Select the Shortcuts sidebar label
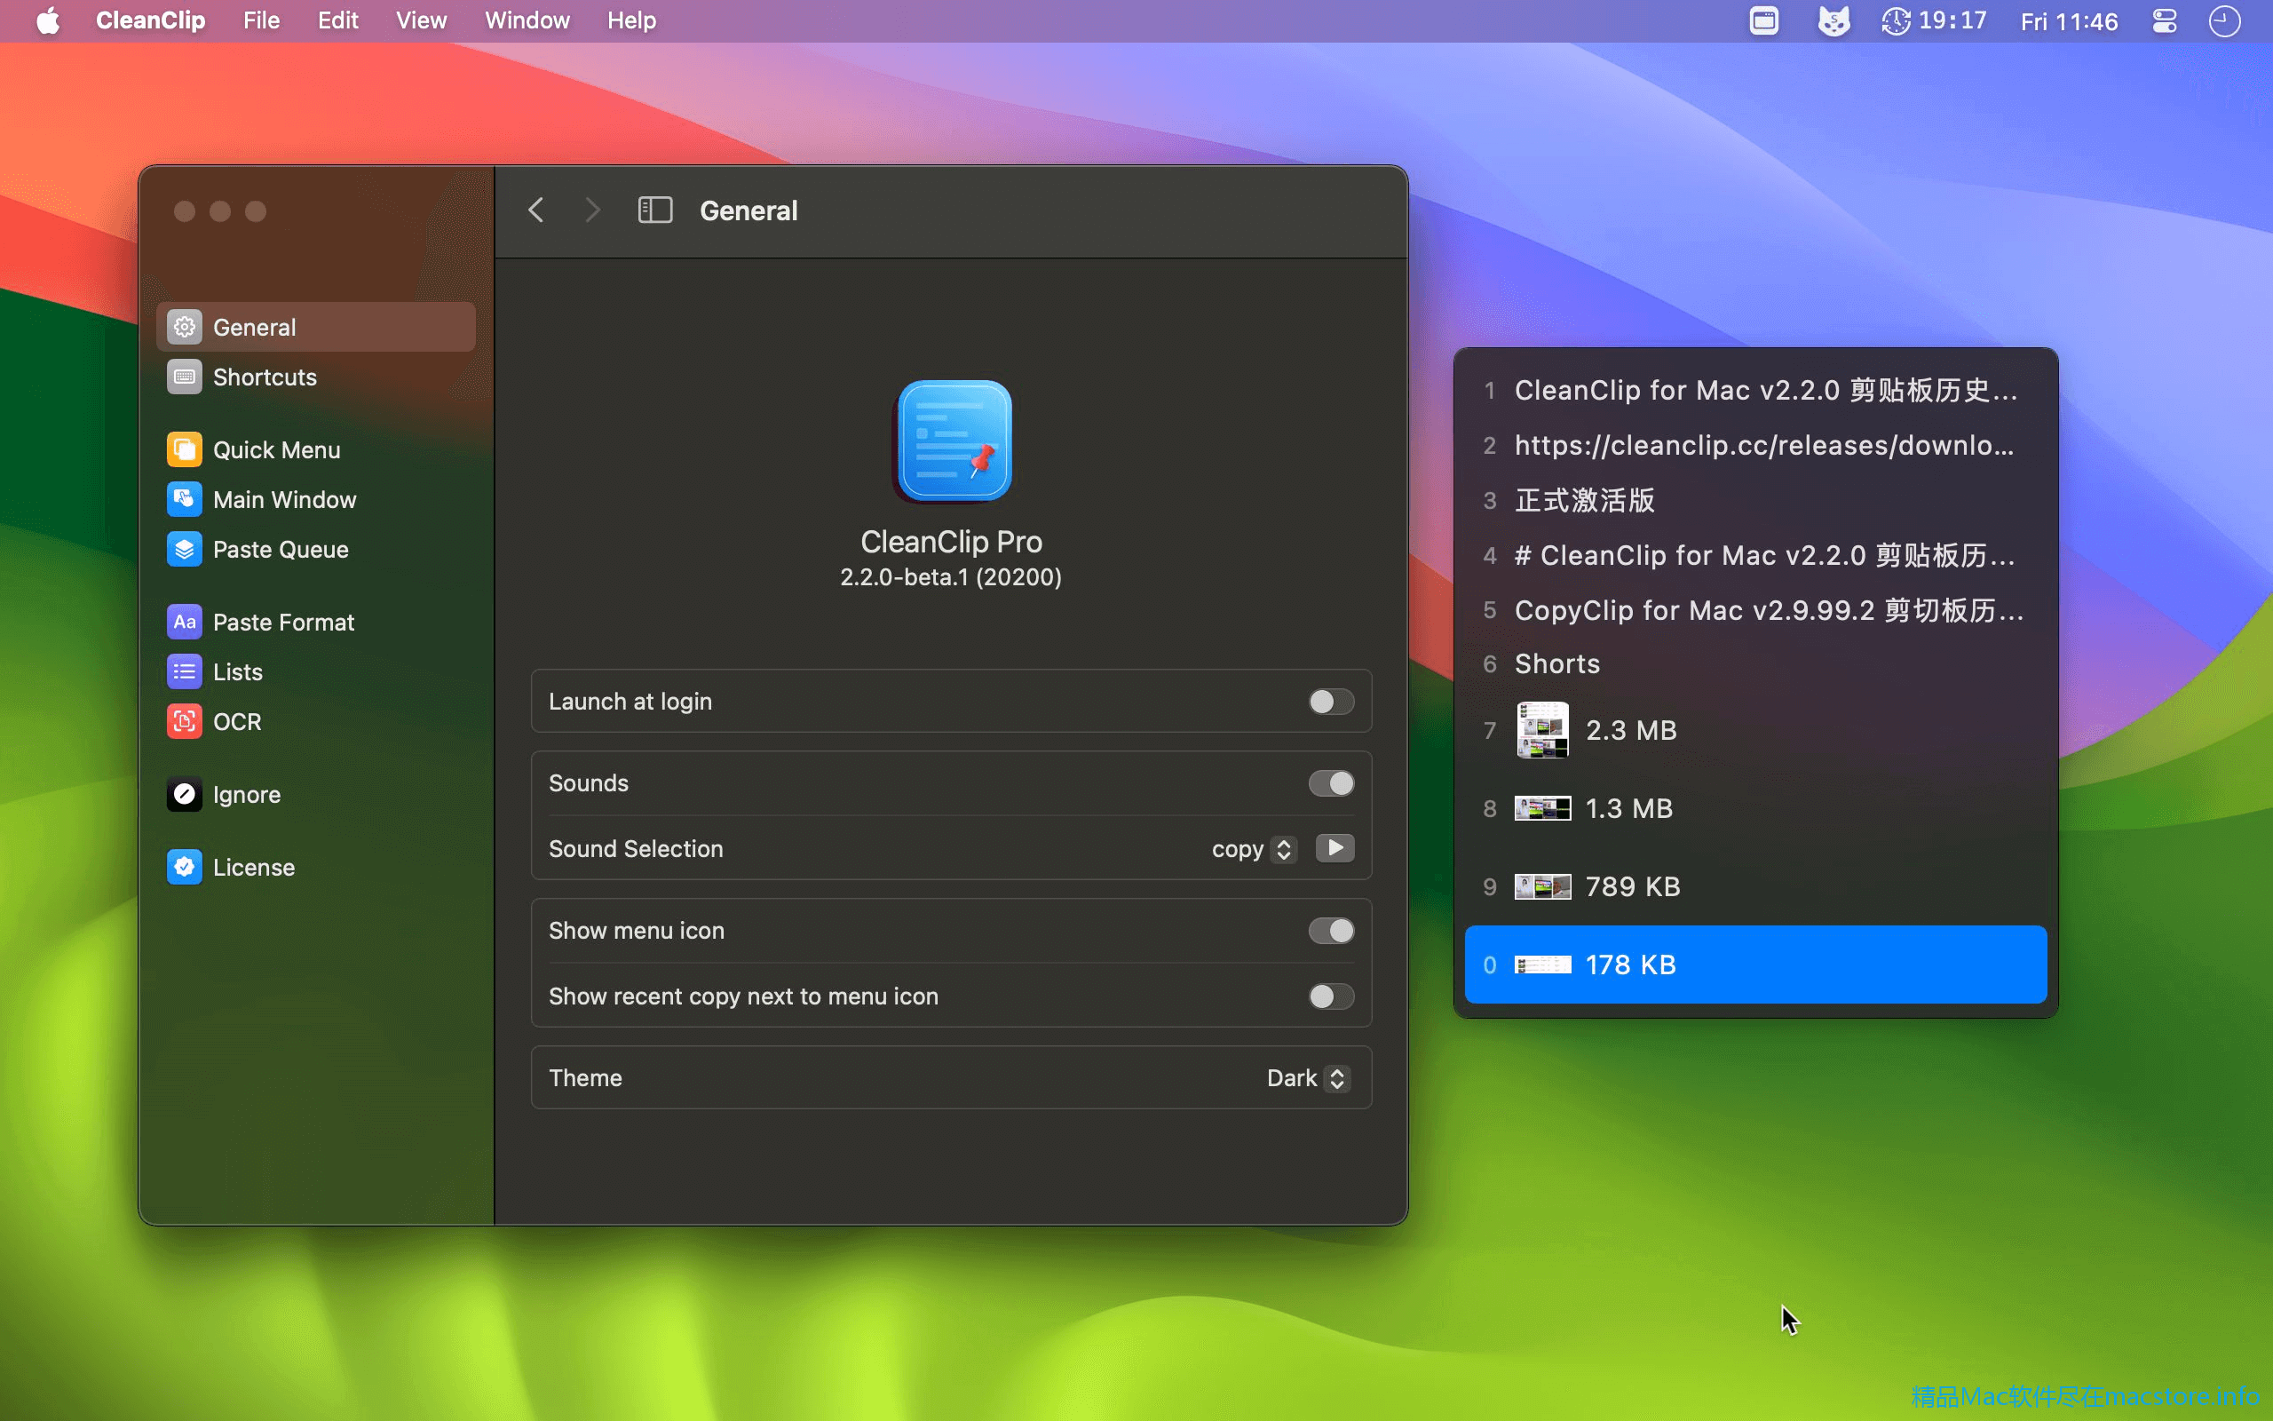 [265, 377]
